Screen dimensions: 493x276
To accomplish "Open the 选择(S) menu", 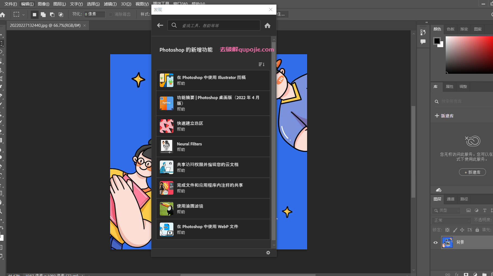I will point(93,4).
